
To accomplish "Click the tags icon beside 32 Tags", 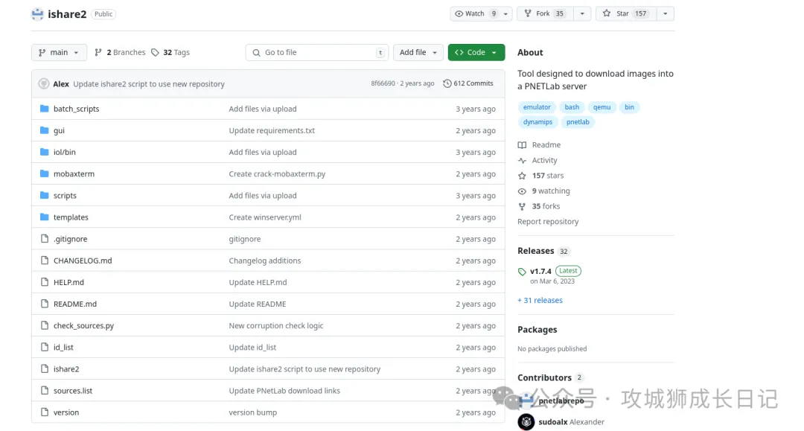I will [155, 53].
